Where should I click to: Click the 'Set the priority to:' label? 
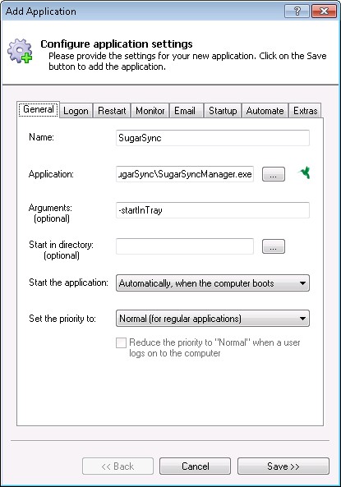pyautogui.click(x=62, y=319)
